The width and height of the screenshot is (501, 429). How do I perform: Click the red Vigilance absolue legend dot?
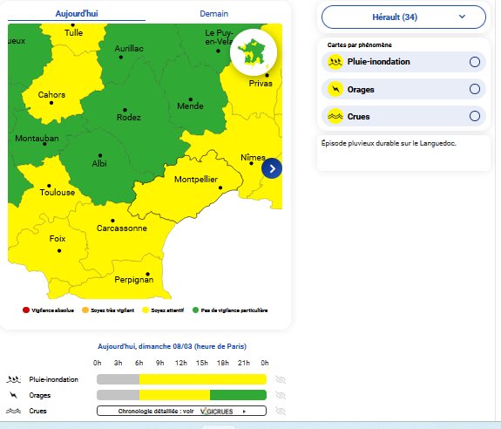pyautogui.click(x=26, y=310)
